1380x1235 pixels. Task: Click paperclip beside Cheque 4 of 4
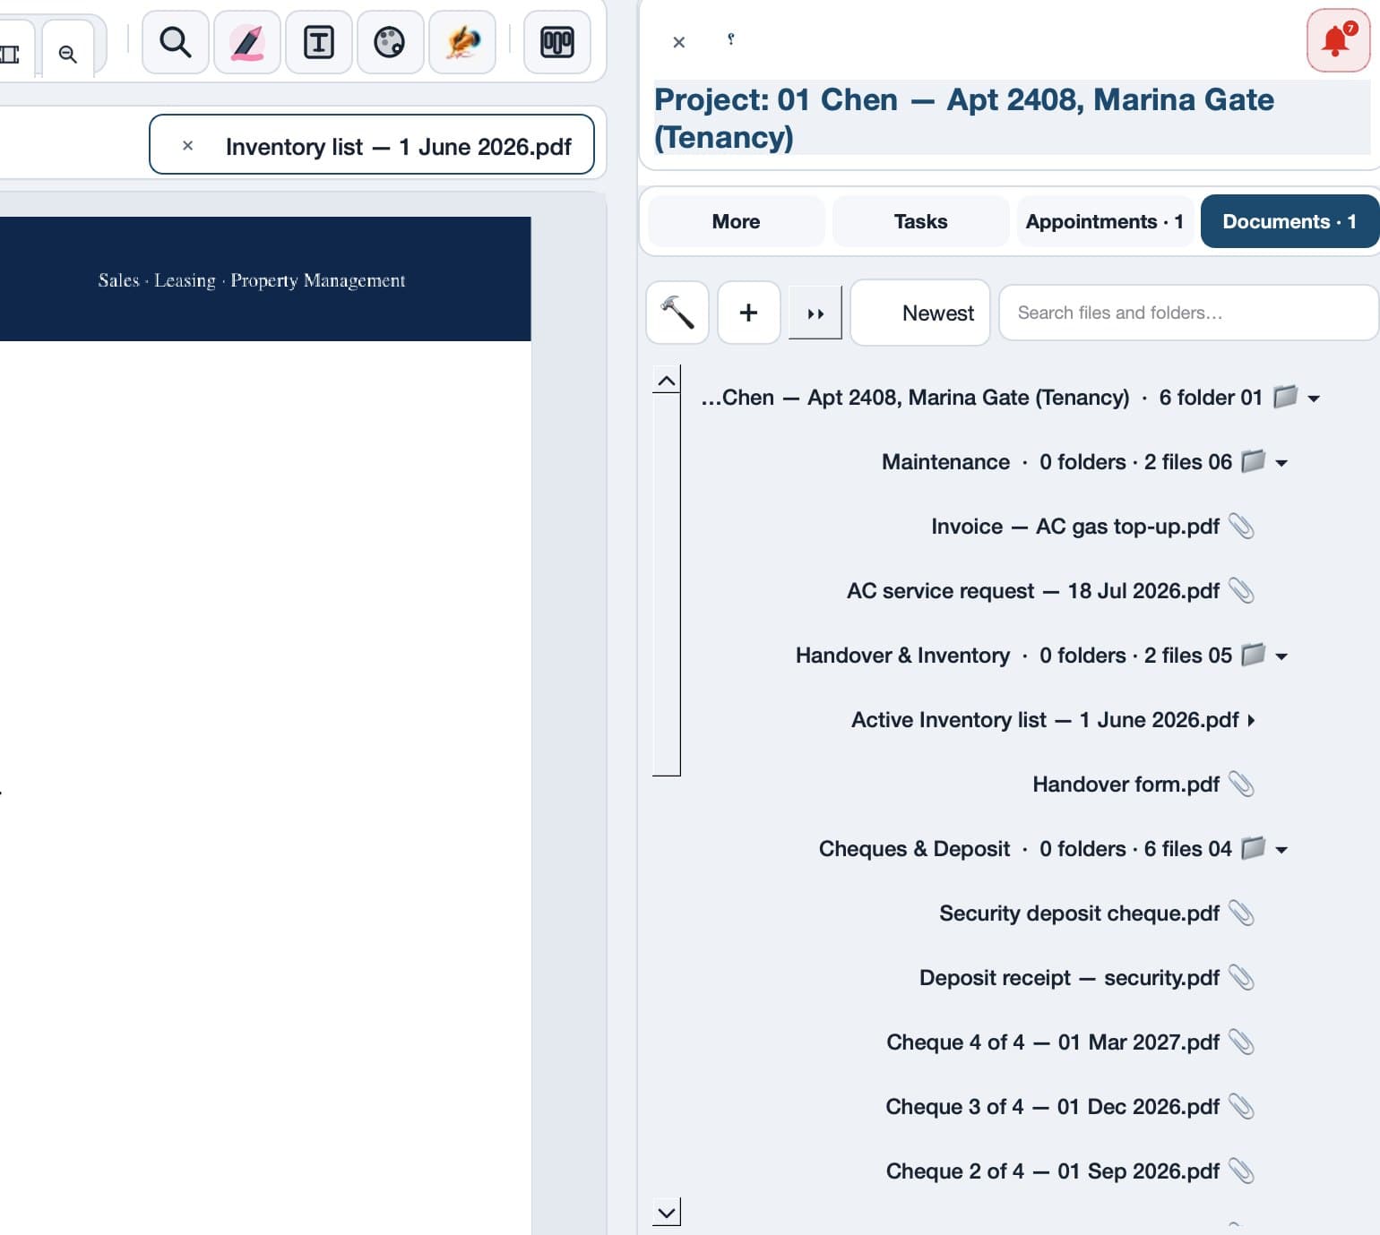pyautogui.click(x=1241, y=1042)
